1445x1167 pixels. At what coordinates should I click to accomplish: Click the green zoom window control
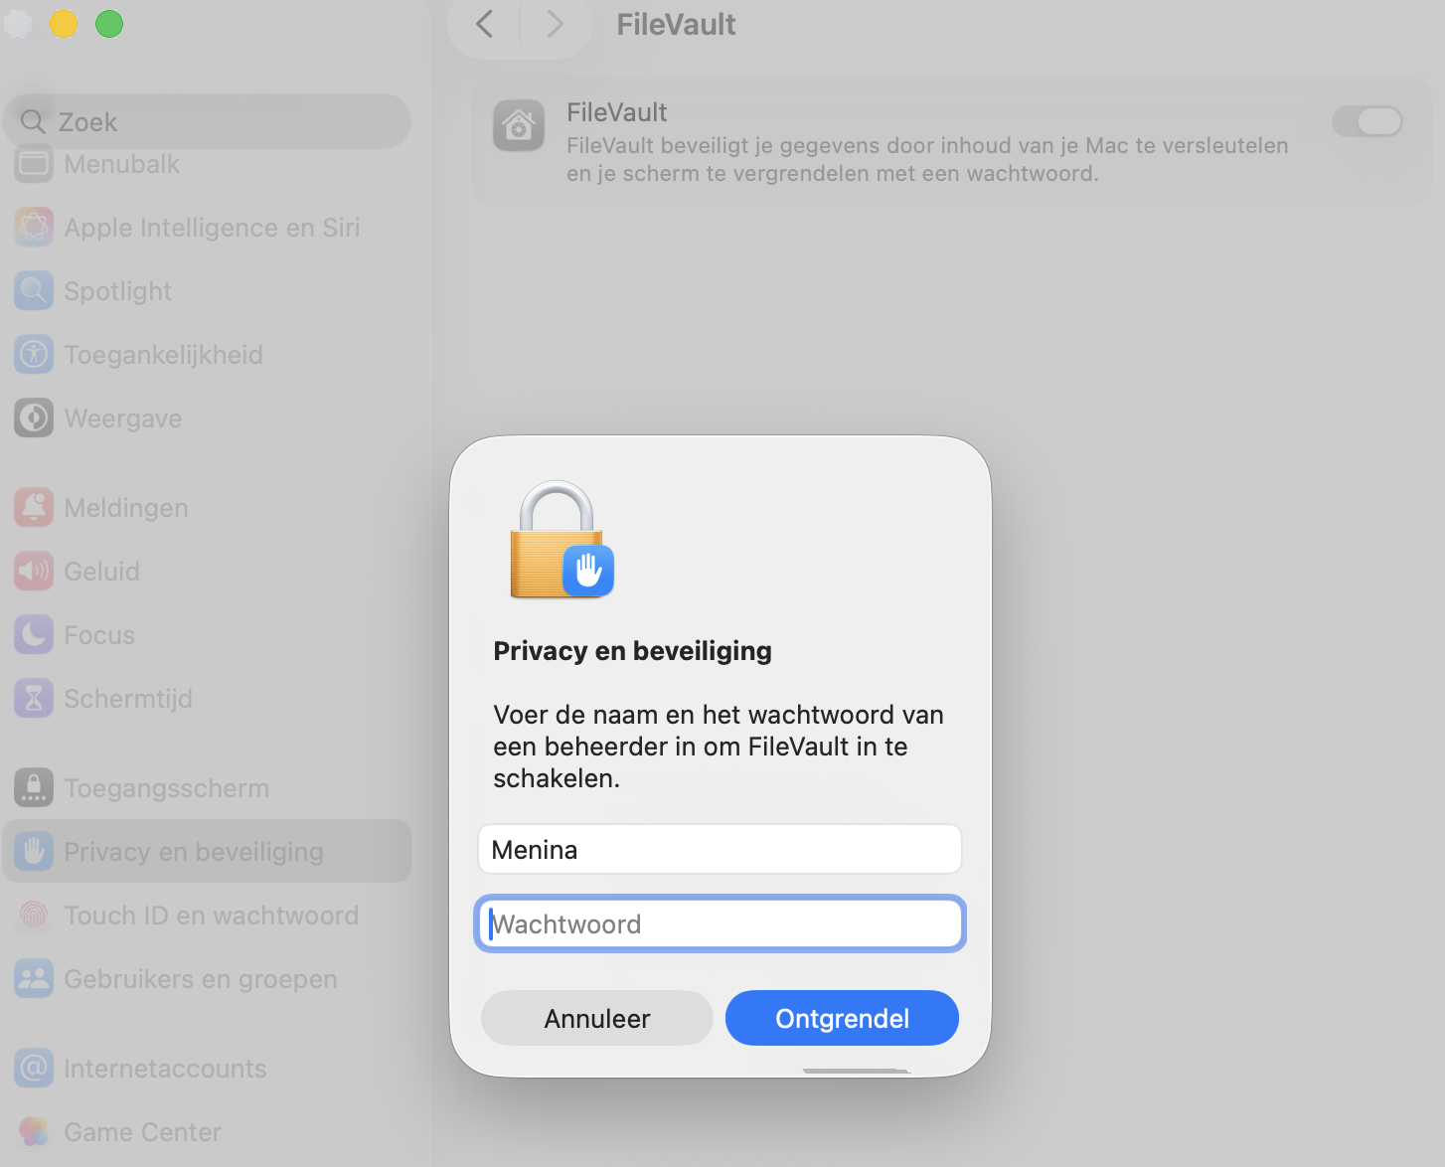pos(109,23)
